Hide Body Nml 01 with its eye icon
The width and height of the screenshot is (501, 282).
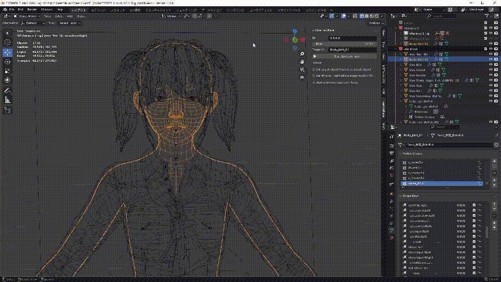pyautogui.click(x=491, y=60)
